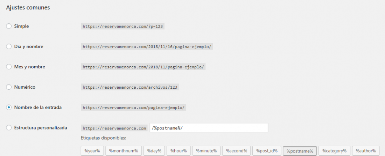
Task: Click the Etiquetas disponibles label
Action: [103, 138]
